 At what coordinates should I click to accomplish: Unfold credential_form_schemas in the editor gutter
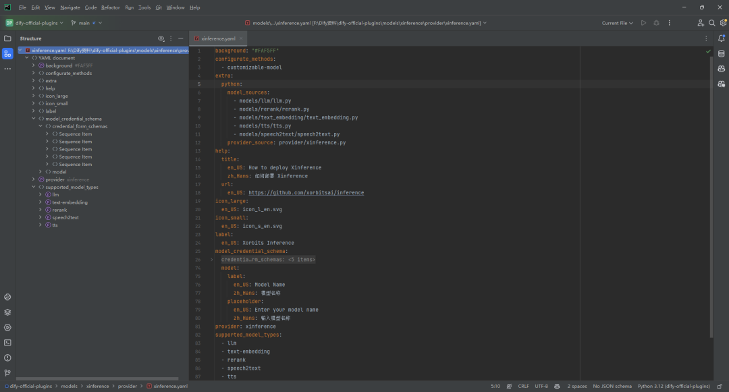tap(211, 260)
